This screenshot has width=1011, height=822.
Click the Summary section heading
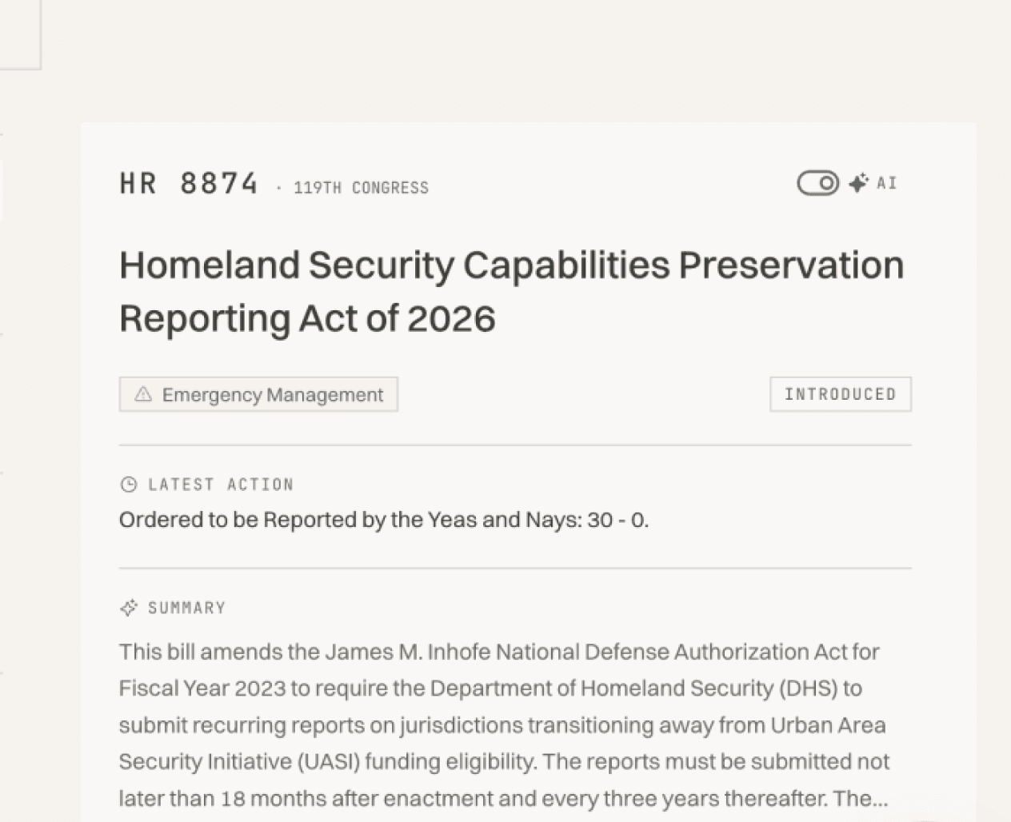pyautogui.click(x=186, y=608)
